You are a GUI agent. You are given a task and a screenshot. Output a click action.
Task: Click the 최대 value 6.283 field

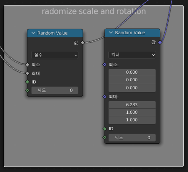pyautogui.click(x=132, y=105)
